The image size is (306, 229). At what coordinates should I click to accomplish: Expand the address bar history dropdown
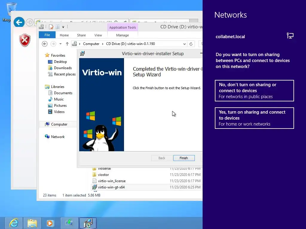click(x=184, y=44)
